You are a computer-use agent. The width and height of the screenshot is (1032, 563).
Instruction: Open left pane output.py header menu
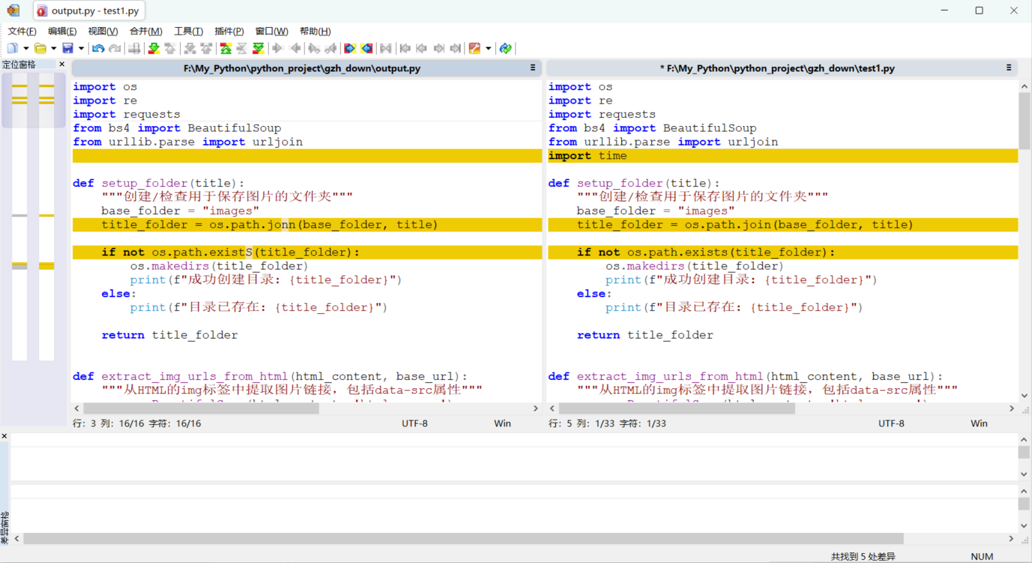pyautogui.click(x=533, y=67)
